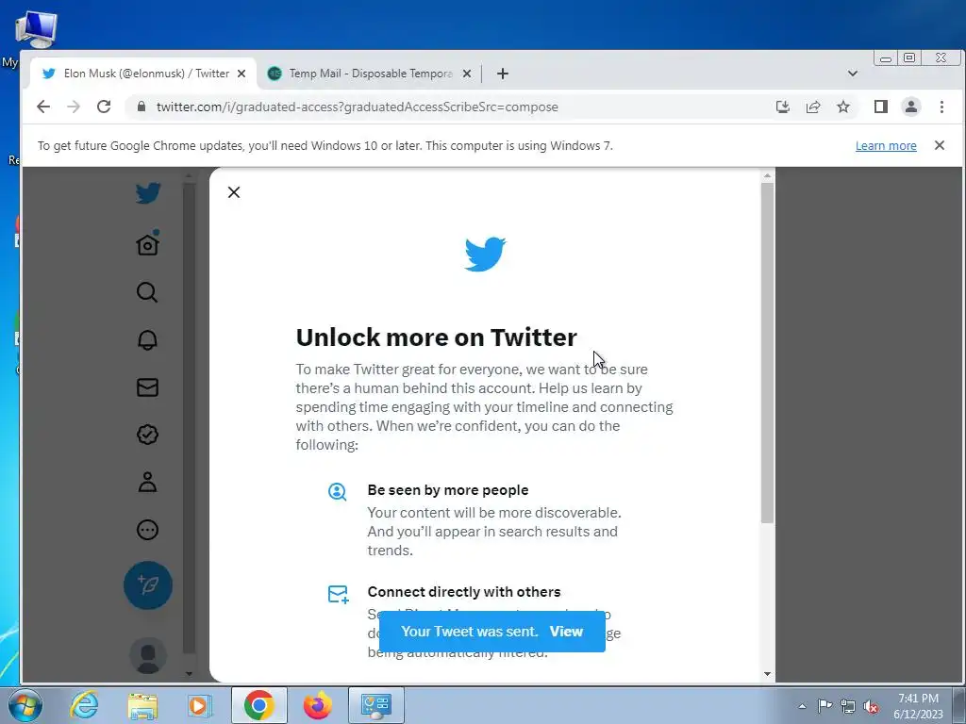Click the round Tweet compose button
Screen dimensions: 966x724
(x=148, y=584)
